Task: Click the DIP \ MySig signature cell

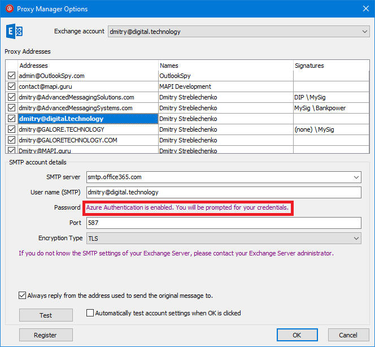Action: [332, 97]
